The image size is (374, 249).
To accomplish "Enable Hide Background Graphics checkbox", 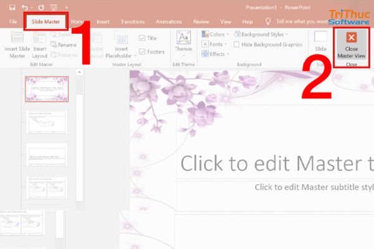I will tap(237, 45).
